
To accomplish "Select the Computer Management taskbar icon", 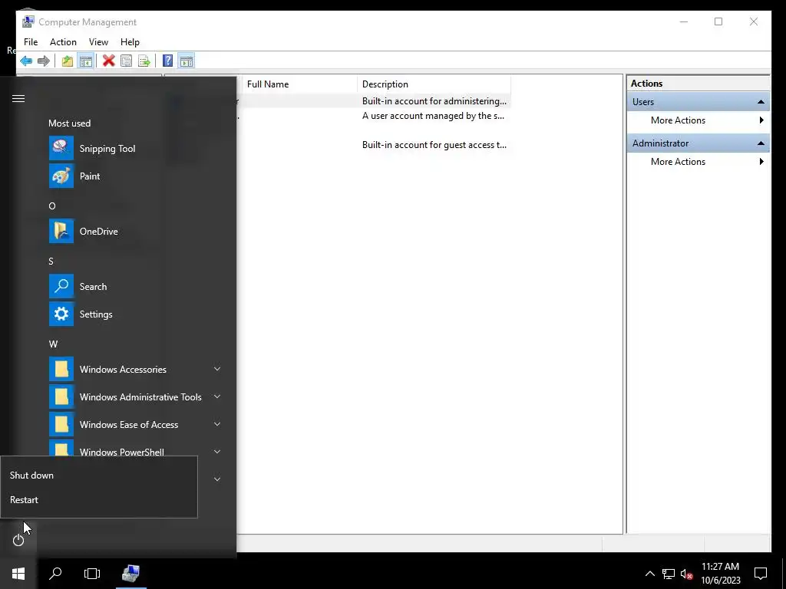I will coord(130,574).
